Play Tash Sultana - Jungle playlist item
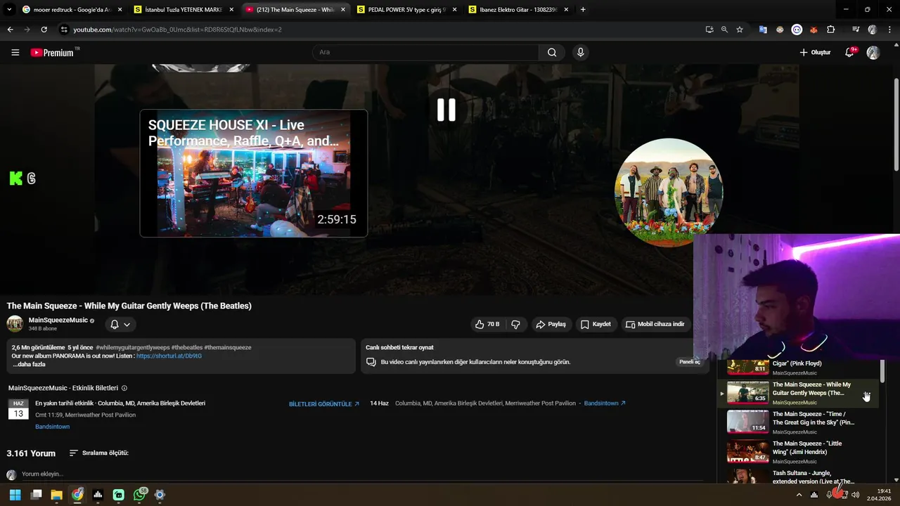Viewport: 900px width, 506px height. click(800, 476)
